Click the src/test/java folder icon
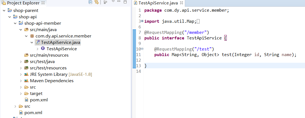This screenshot has width=305, height=118. click(26, 62)
